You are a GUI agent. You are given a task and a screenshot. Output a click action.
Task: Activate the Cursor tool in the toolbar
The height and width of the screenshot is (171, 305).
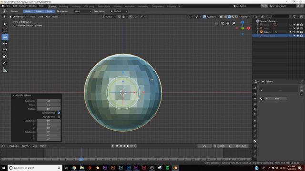[5, 30]
